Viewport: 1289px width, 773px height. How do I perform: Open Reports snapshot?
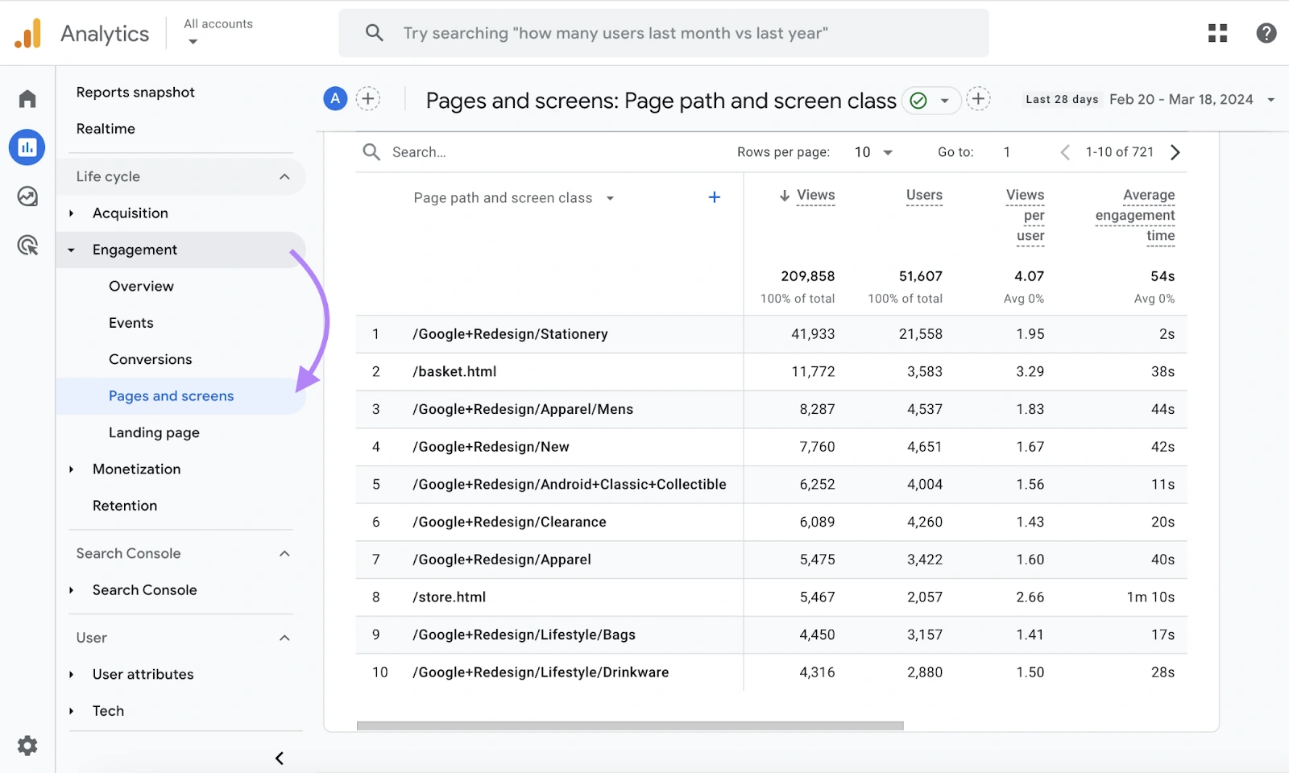click(x=135, y=92)
